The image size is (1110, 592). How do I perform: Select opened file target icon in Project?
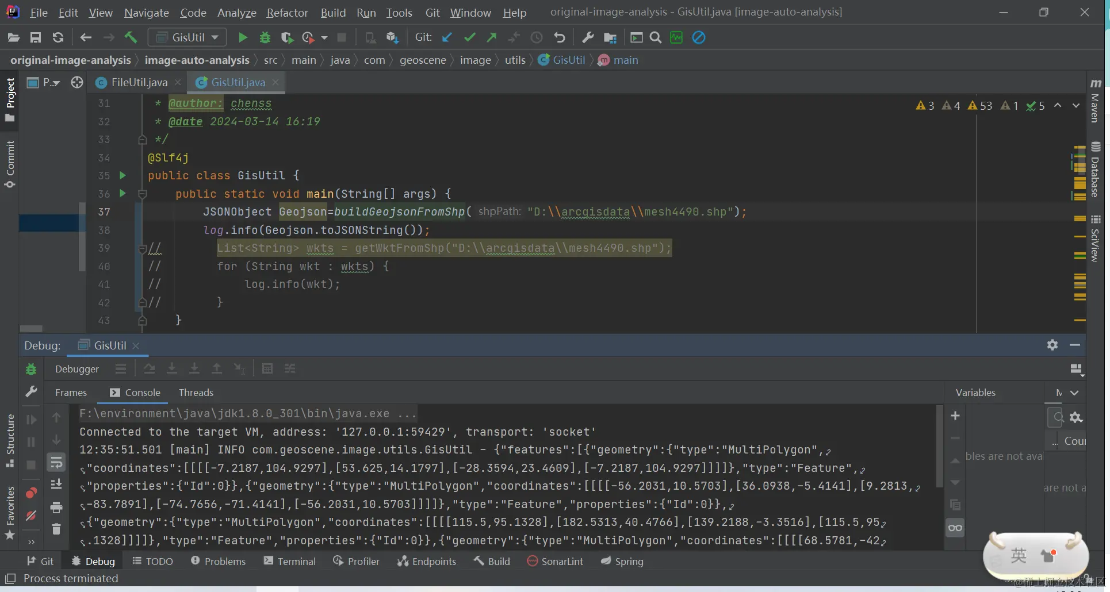coord(77,82)
